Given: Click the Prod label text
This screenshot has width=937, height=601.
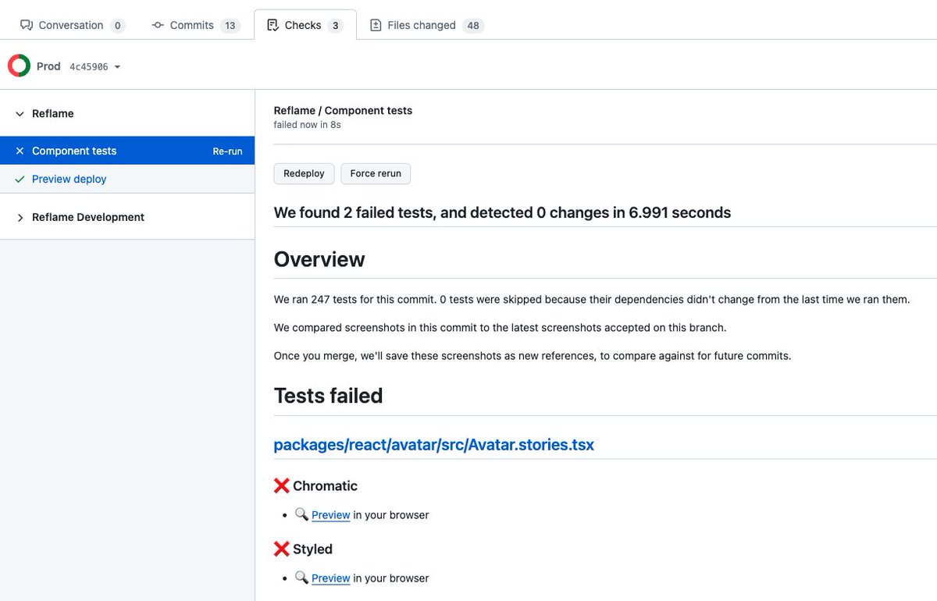Looking at the screenshot, I should pyautogui.click(x=48, y=66).
